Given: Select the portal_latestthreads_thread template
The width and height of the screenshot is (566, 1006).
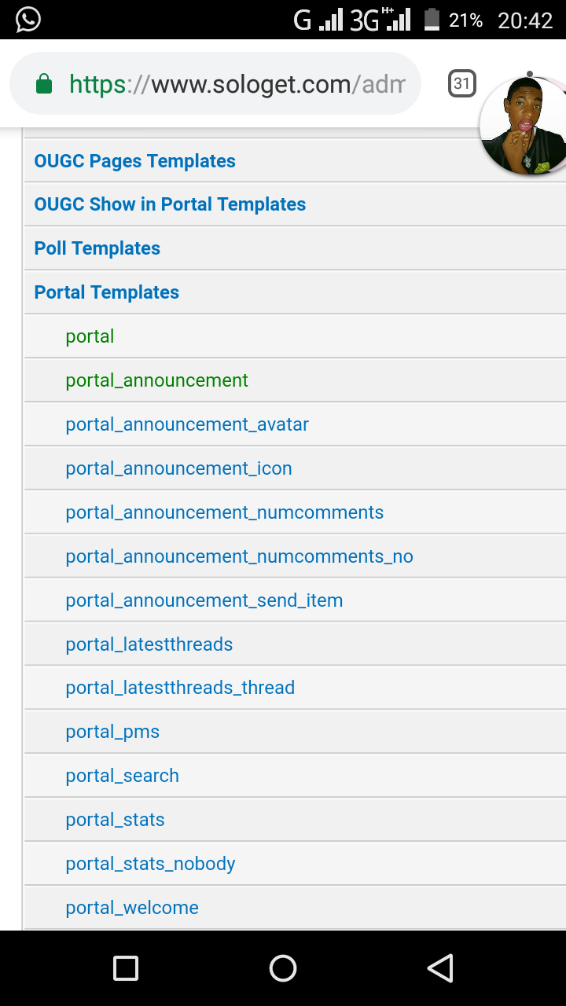Looking at the screenshot, I should [180, 688].
